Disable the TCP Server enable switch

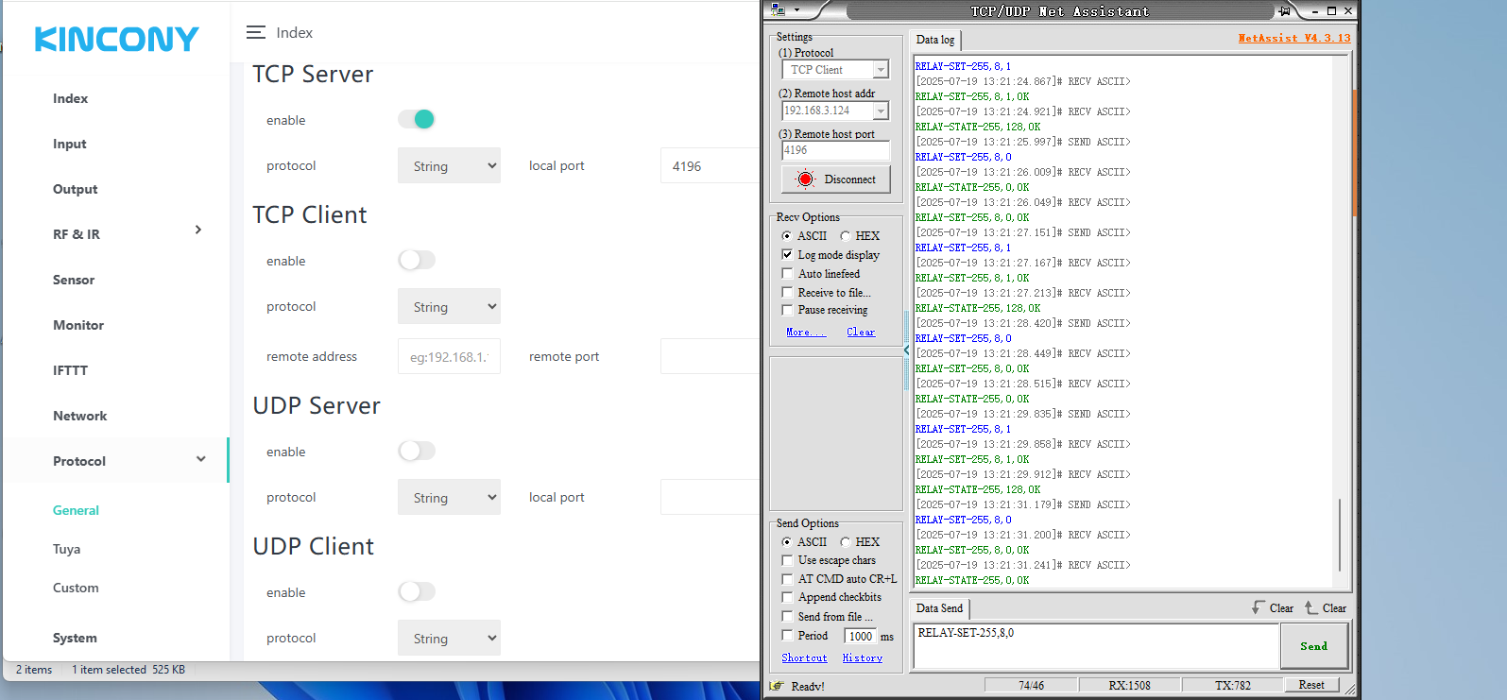[x=417, y=119]
